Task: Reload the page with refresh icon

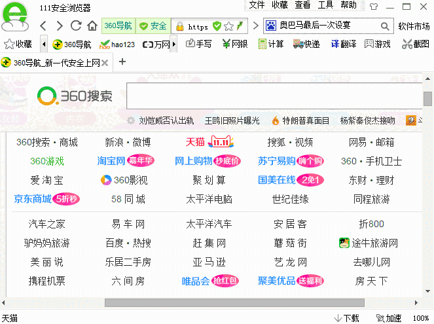Action: [x=76, y=26]
